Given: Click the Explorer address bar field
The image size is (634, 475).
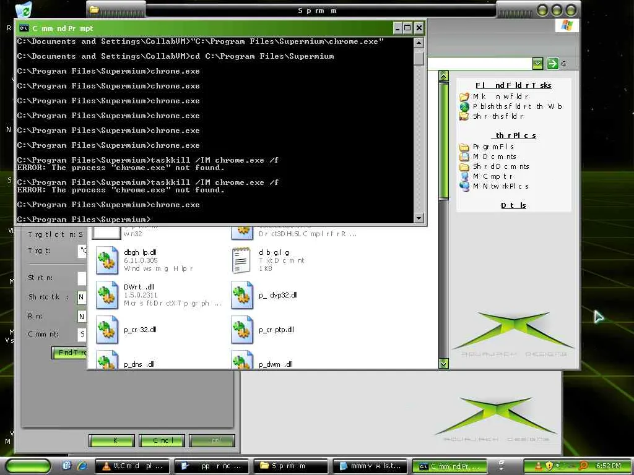Looking at the screenshot, I should [x=480, y=64].
